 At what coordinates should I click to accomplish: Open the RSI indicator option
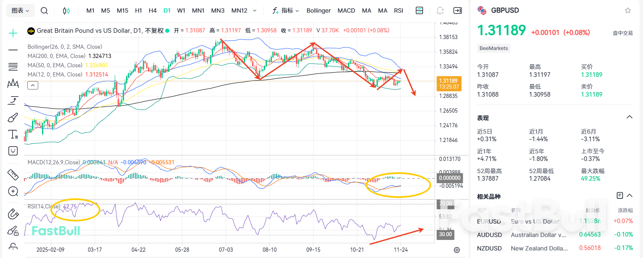398,11
